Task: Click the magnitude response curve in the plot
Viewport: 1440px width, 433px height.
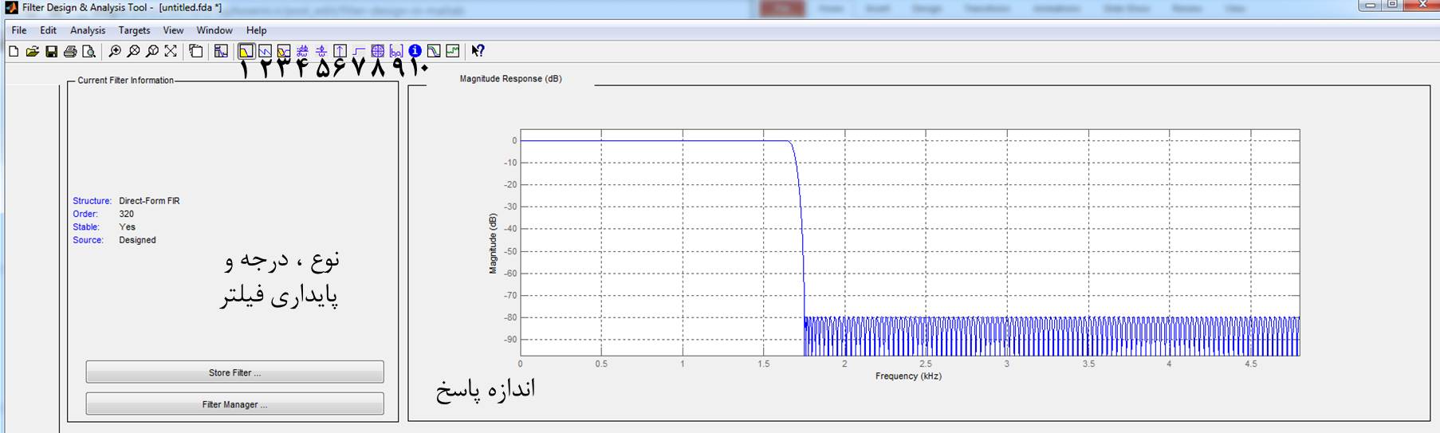Action: [x=654, y=141]
